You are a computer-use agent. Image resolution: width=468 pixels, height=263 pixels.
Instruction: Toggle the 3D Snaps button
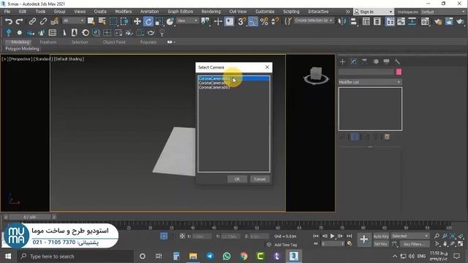[x=241, y=21]
